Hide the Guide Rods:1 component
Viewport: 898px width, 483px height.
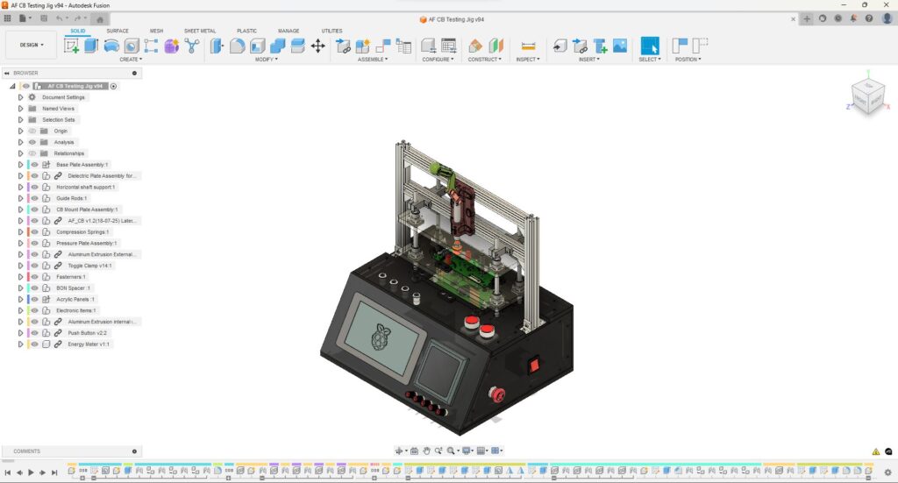tap(35, 199)
